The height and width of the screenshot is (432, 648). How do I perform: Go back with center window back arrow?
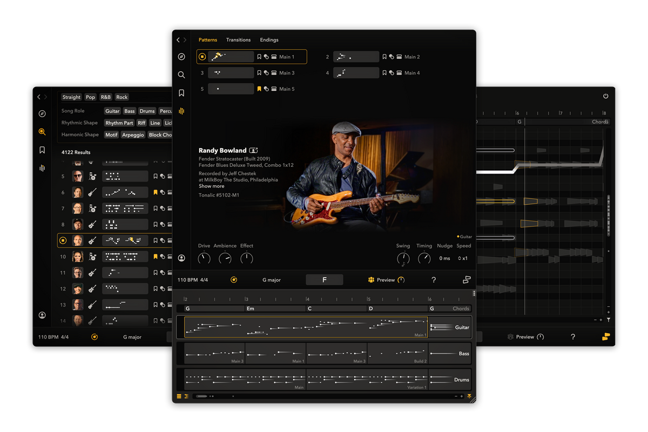click(178, 40)
